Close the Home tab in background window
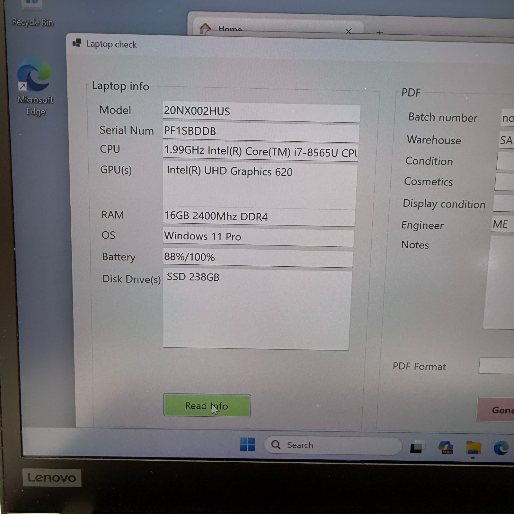The image size is (514, 514). click(349, 31)
